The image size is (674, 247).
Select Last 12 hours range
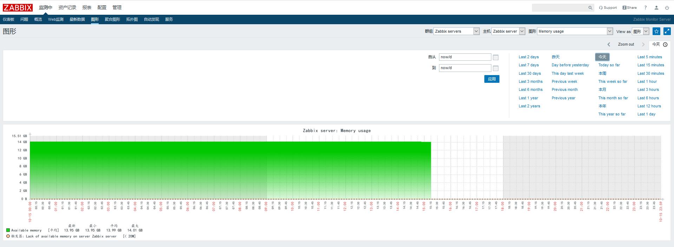tap(649, 106)
